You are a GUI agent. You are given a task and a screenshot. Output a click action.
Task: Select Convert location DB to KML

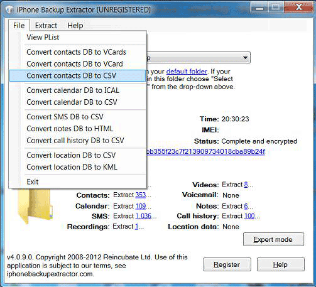coord(77,167)
